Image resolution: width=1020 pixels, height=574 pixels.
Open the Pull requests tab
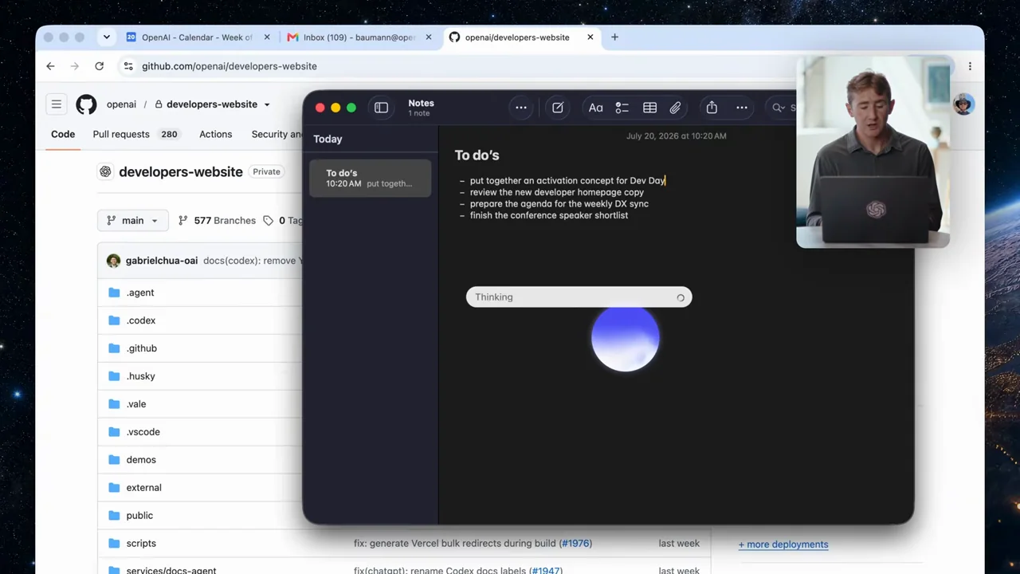135,134
